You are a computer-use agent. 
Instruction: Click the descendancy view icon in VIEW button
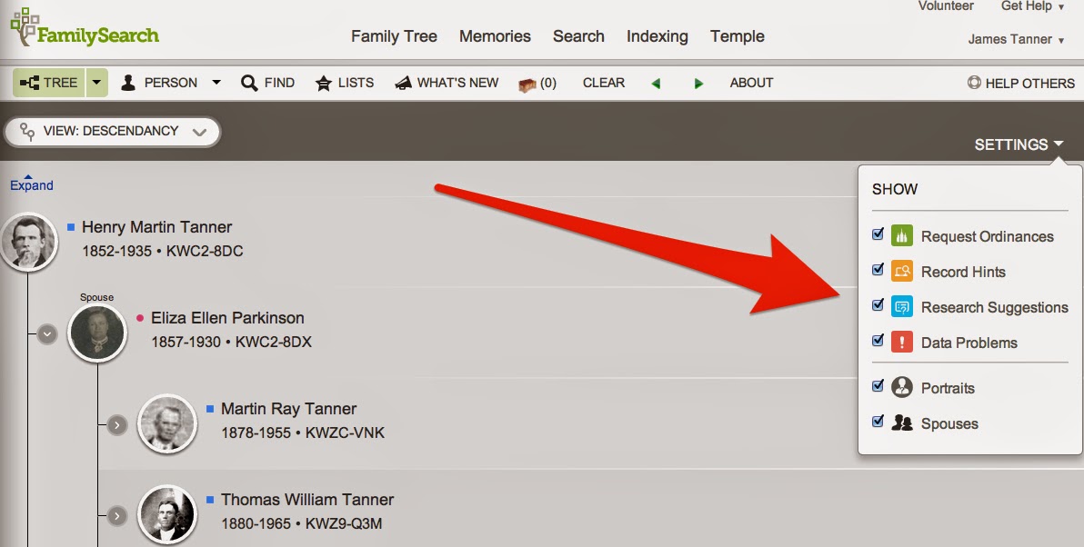coord(27,132)
